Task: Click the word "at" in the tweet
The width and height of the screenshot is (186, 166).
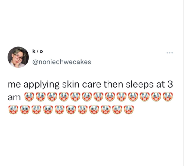Action: 160,85
